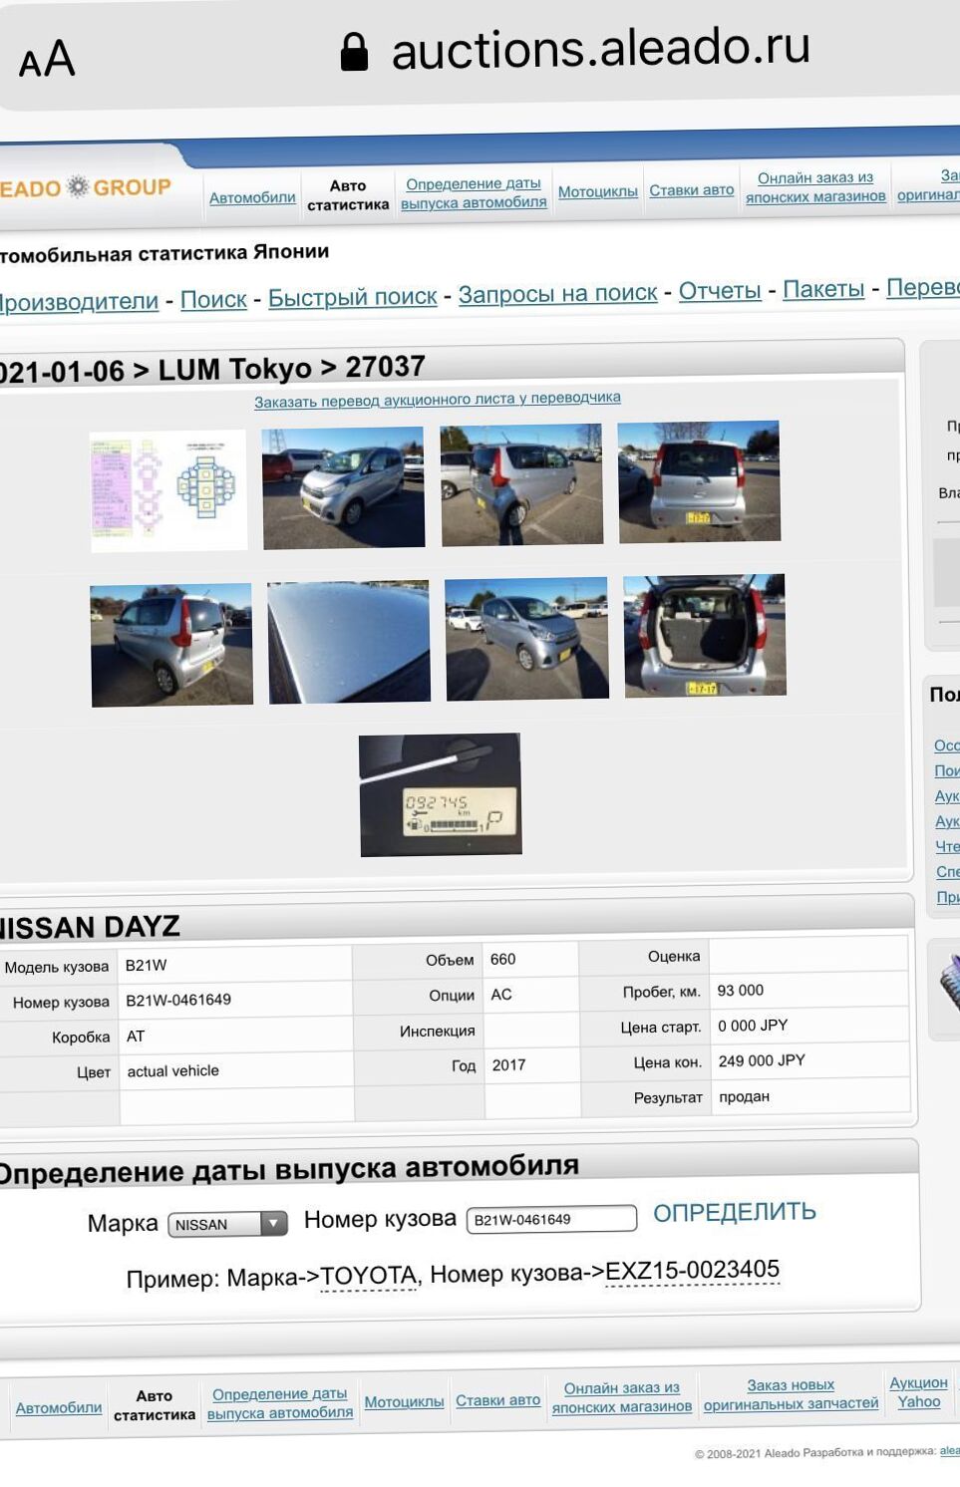Open the Быстрый поиск link
The width and height of the screenshot is (960, 1487).
tap(352, 297)
